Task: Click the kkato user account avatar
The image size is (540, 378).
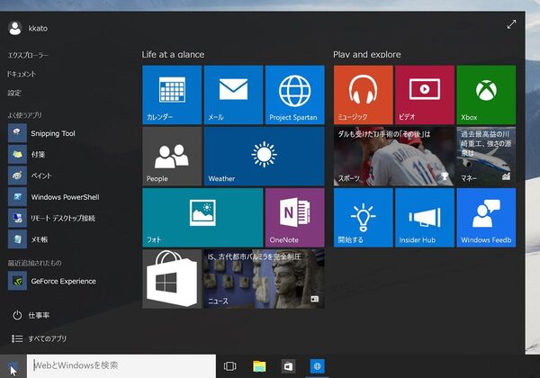Action: (15, 28)
